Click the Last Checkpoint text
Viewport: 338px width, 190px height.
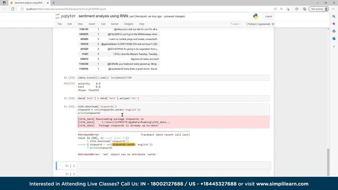(x=145, y=16)
